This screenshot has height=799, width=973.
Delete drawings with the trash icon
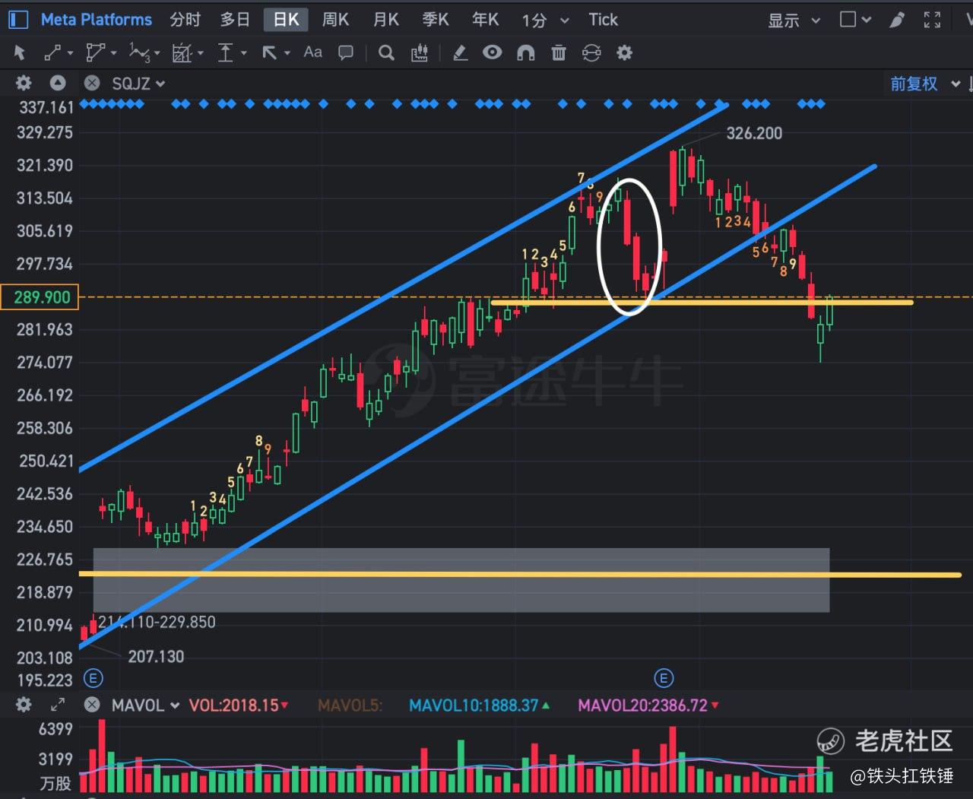559,52
